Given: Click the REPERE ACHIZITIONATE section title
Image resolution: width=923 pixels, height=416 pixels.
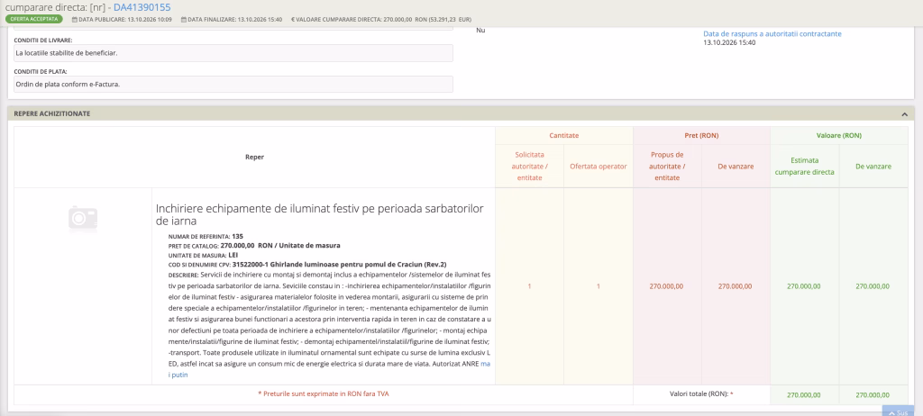Looking at the screenshot, I should [52, 113].
